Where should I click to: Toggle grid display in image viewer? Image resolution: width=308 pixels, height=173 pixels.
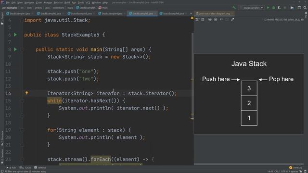[x=203, y=19]
